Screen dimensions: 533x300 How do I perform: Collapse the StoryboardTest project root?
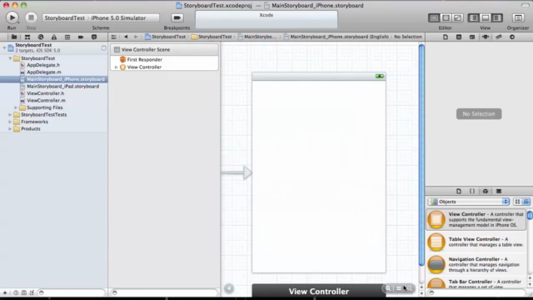(x=4, y=47)
